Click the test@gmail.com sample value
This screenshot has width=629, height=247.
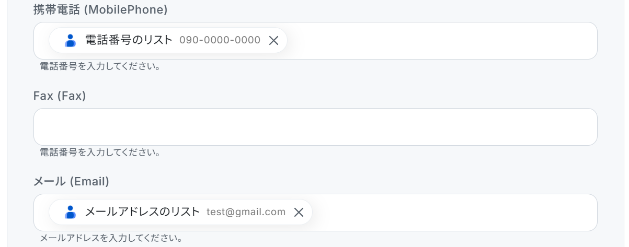(x=246, y=212)
